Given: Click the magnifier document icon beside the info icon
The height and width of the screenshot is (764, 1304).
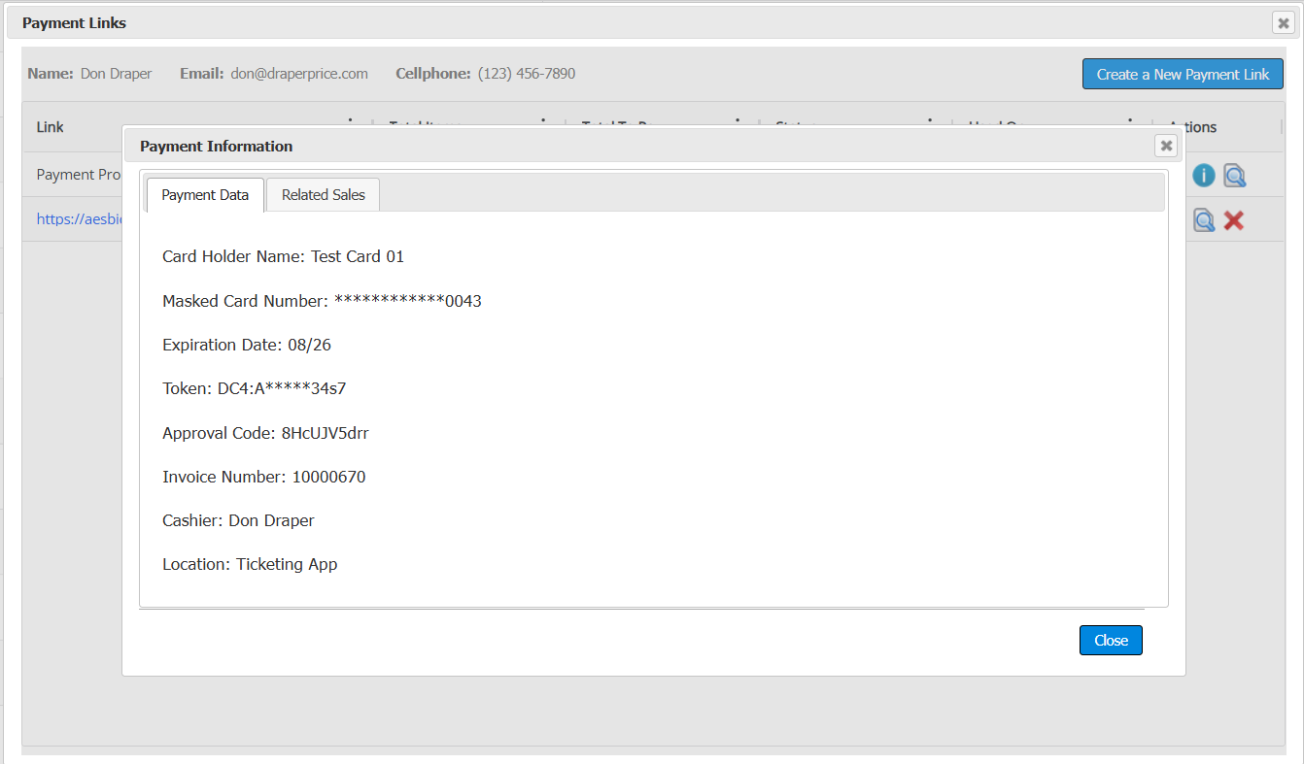Looking at the screenshot, I should [1234, 176].
